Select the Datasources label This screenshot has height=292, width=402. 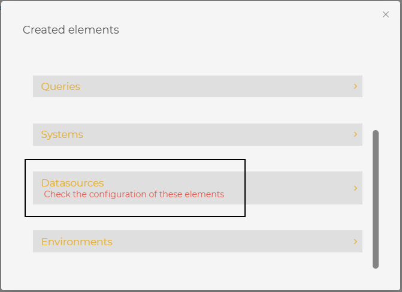72,183
